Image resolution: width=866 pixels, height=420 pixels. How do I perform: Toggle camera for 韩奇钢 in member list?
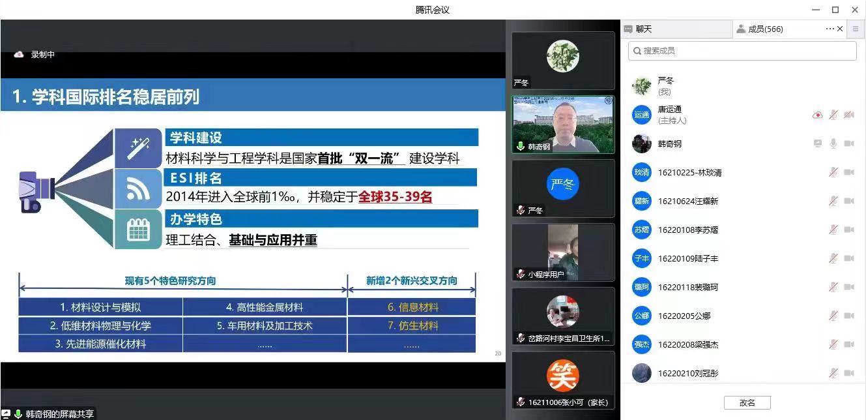click(848, 144)
